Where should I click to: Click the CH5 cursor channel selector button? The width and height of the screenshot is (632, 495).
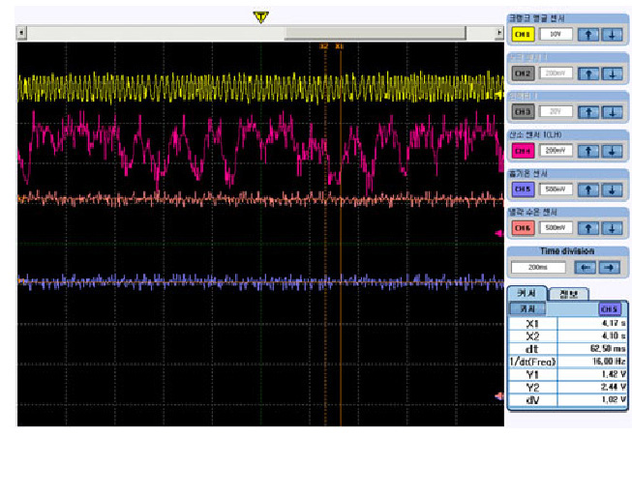tap(609, 309)
